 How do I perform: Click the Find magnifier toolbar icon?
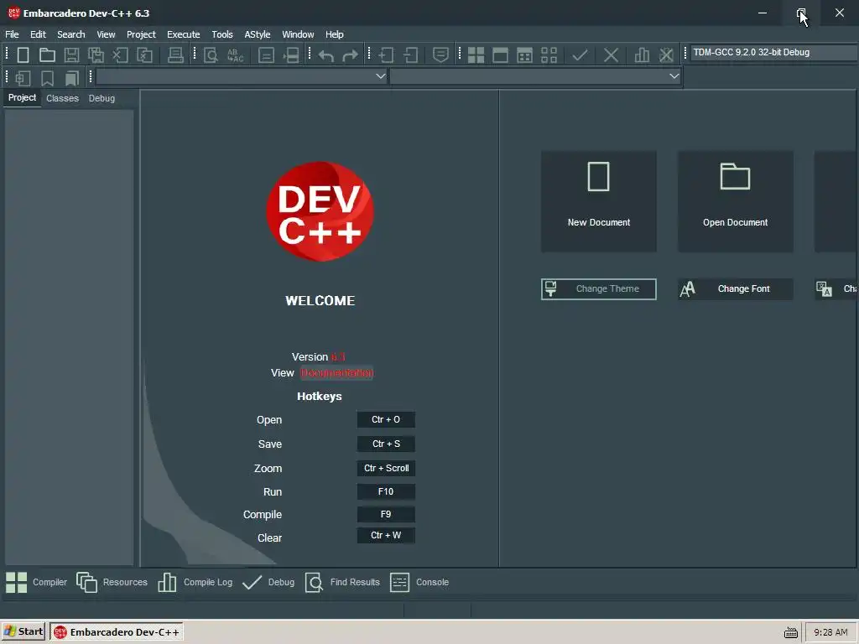point(211,55)
